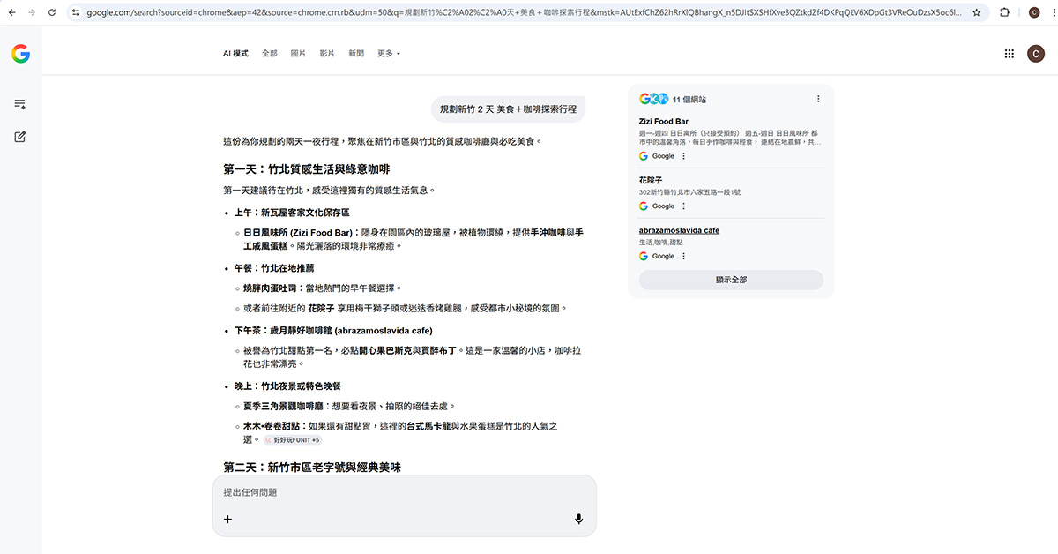Expand sources via the 好好玩FUNIT +5 chip
Screen dimensions: 1058x554
(291, 439)
